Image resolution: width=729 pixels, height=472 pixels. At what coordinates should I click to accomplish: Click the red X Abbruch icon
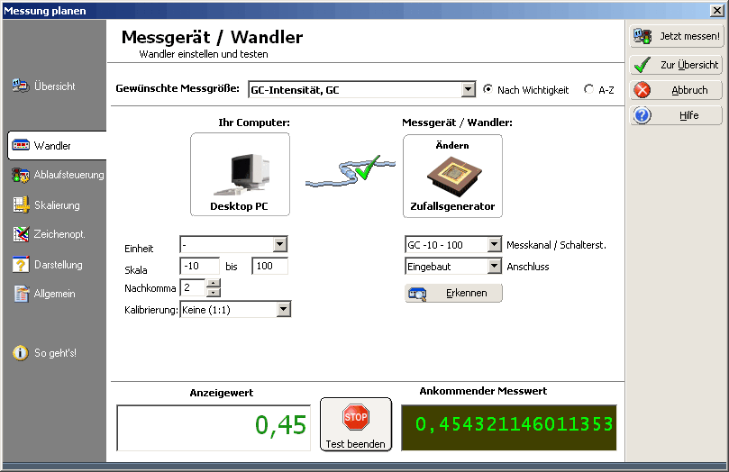642,90
